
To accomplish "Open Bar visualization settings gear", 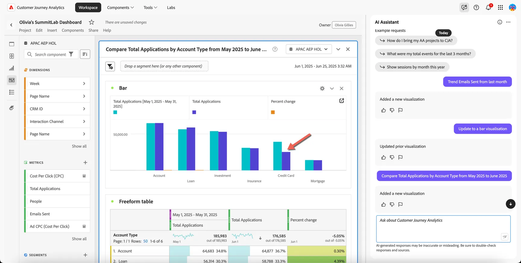I will pyautogui.click(x=322, y=88).
